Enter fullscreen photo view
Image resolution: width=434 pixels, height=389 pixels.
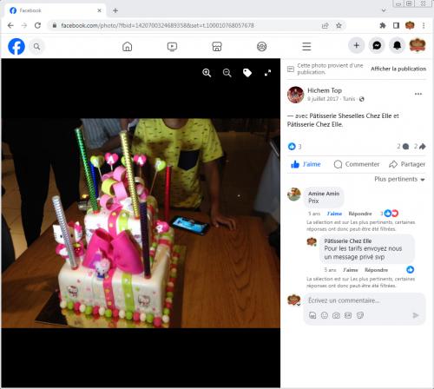[x=267, y=73]
